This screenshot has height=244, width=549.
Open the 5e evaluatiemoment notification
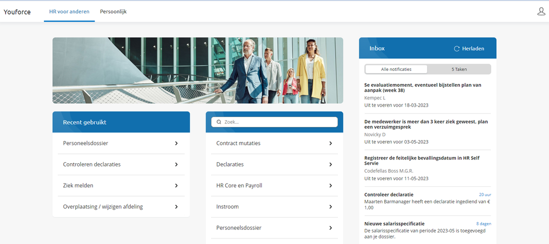pyautogui.click(x=428, y=95)
